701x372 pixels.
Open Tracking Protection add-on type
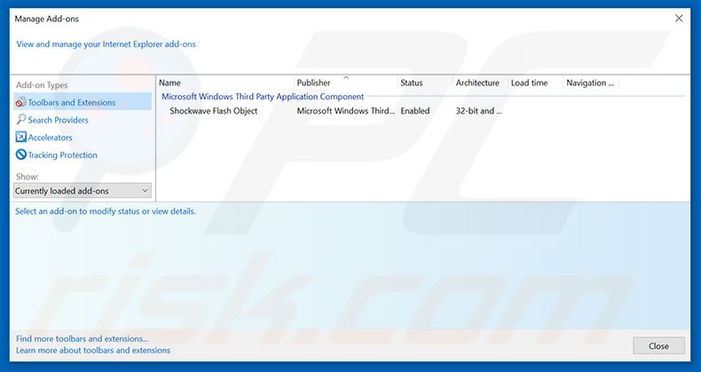point(63,154)
